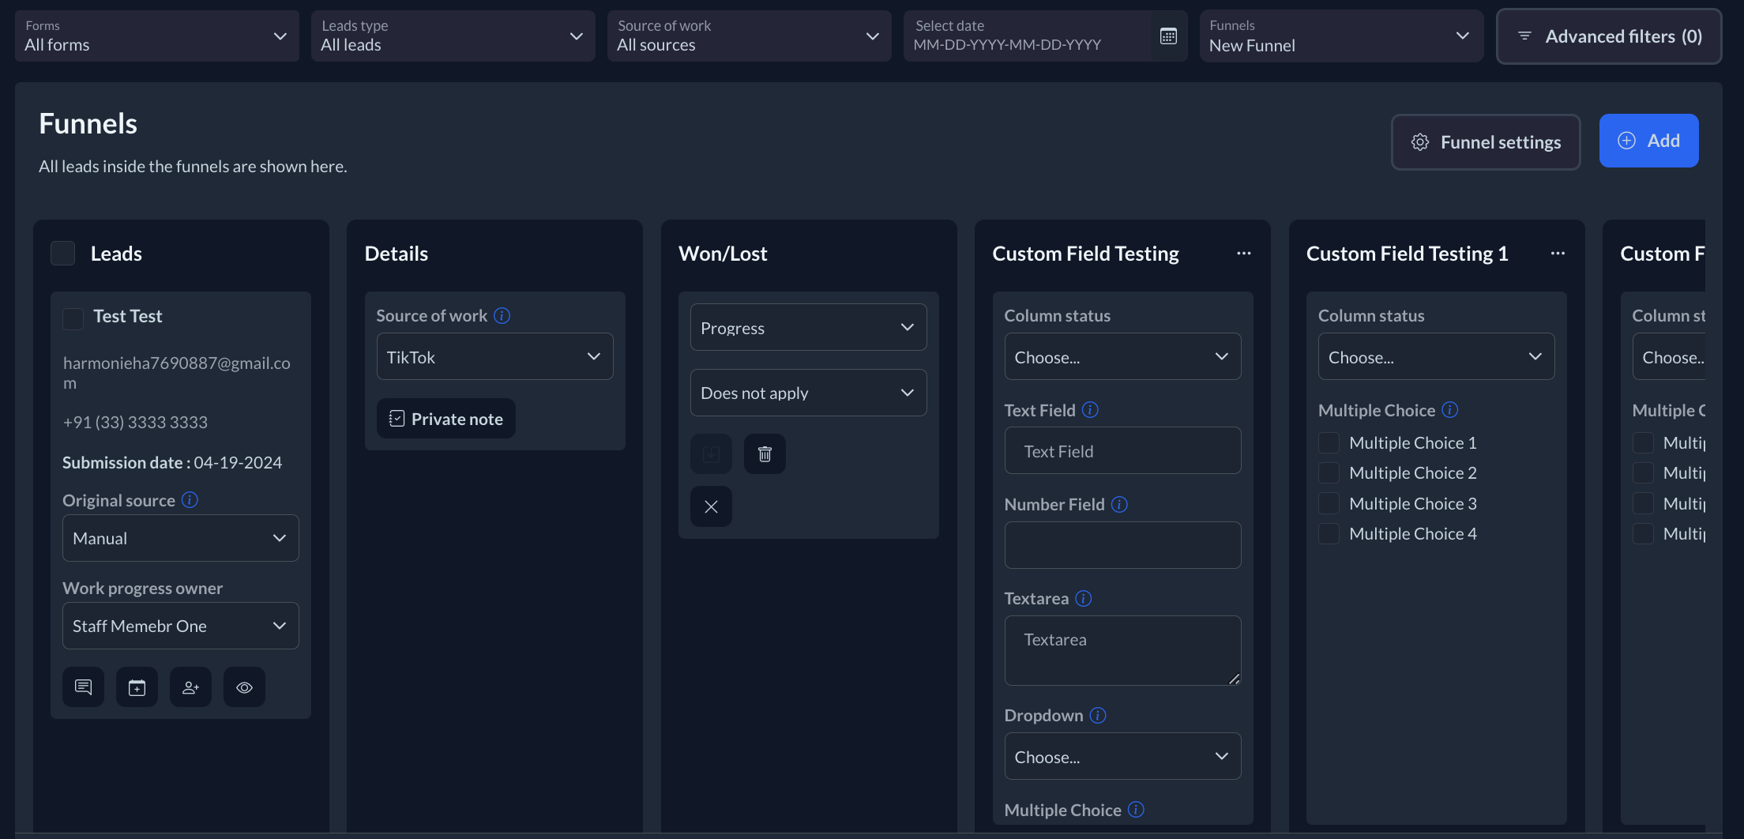Open calendar picker in Select date field
The width and height of the screenshot is (1744, 839).
tap(1168, 36)
